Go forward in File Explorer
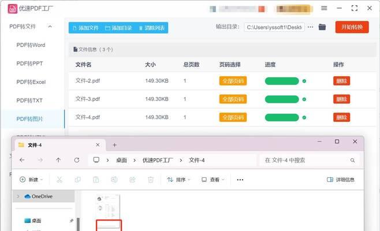The width and height of the screenshot is (380, 231). 40,160
